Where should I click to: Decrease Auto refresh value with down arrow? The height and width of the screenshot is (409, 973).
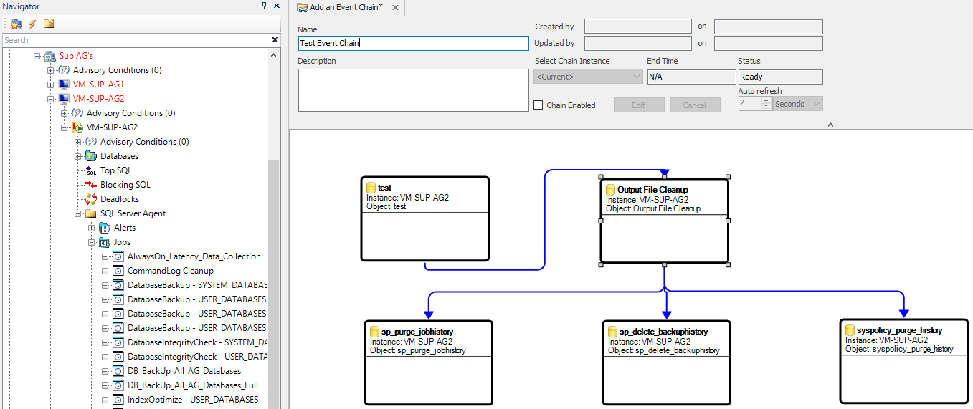click(x=766, y=107)
